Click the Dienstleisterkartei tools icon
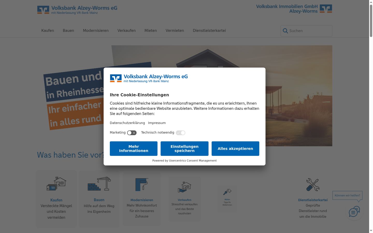 coord(313,185)
